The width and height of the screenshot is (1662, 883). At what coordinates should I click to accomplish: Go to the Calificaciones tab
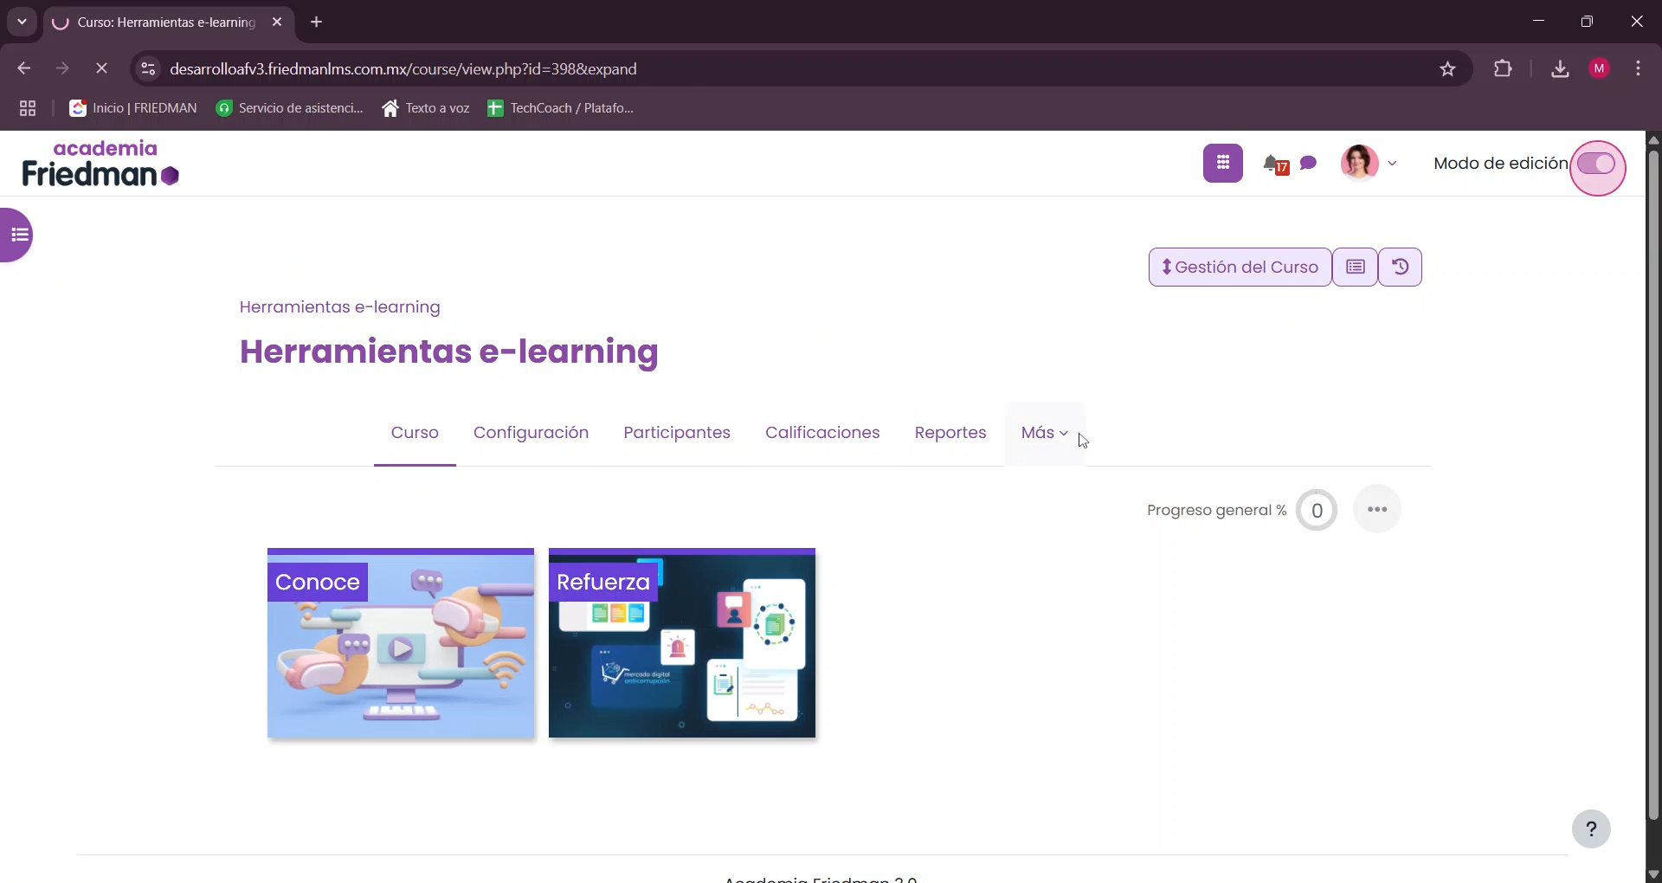pos(822,433)
